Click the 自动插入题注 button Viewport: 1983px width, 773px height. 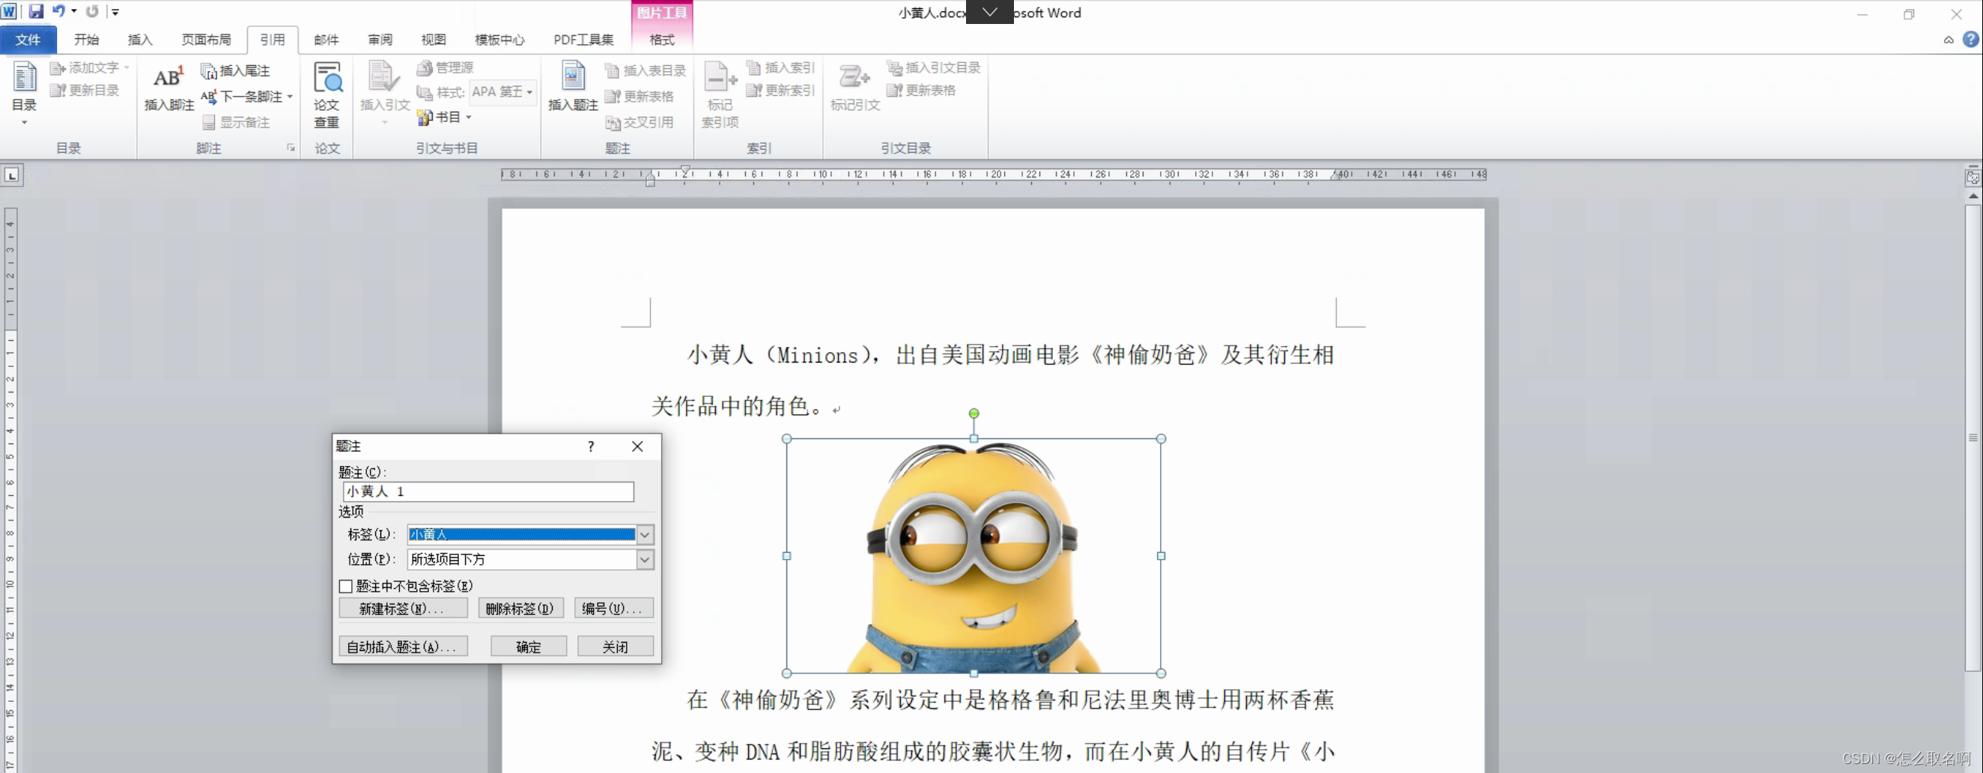[x=404, y=647]
